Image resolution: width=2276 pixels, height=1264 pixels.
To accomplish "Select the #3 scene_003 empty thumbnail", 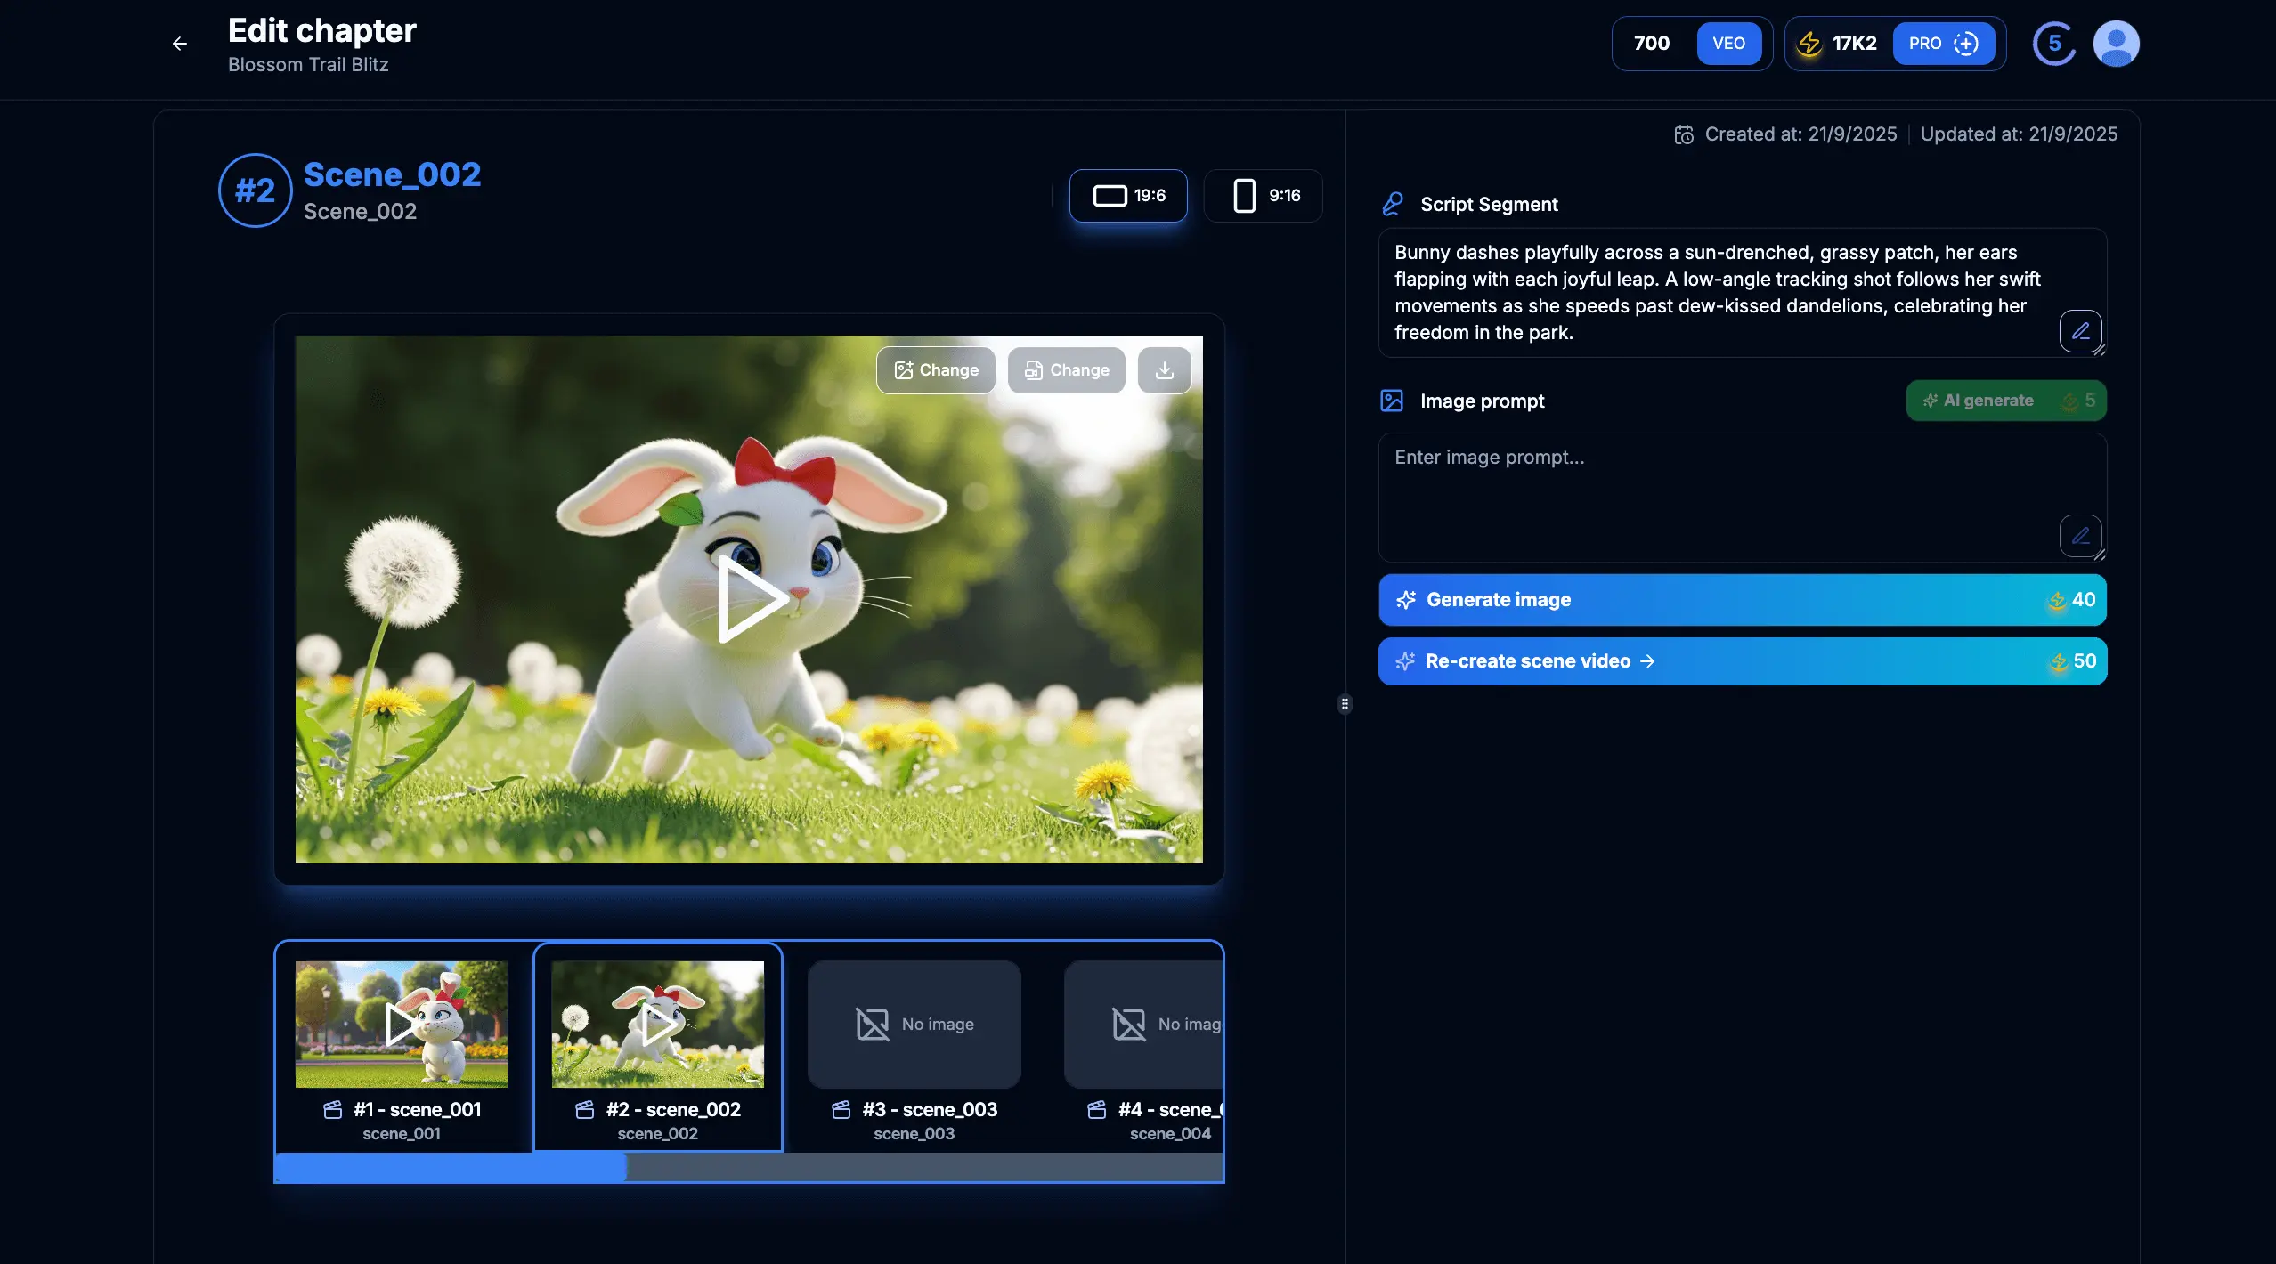I will [914, 1024].
